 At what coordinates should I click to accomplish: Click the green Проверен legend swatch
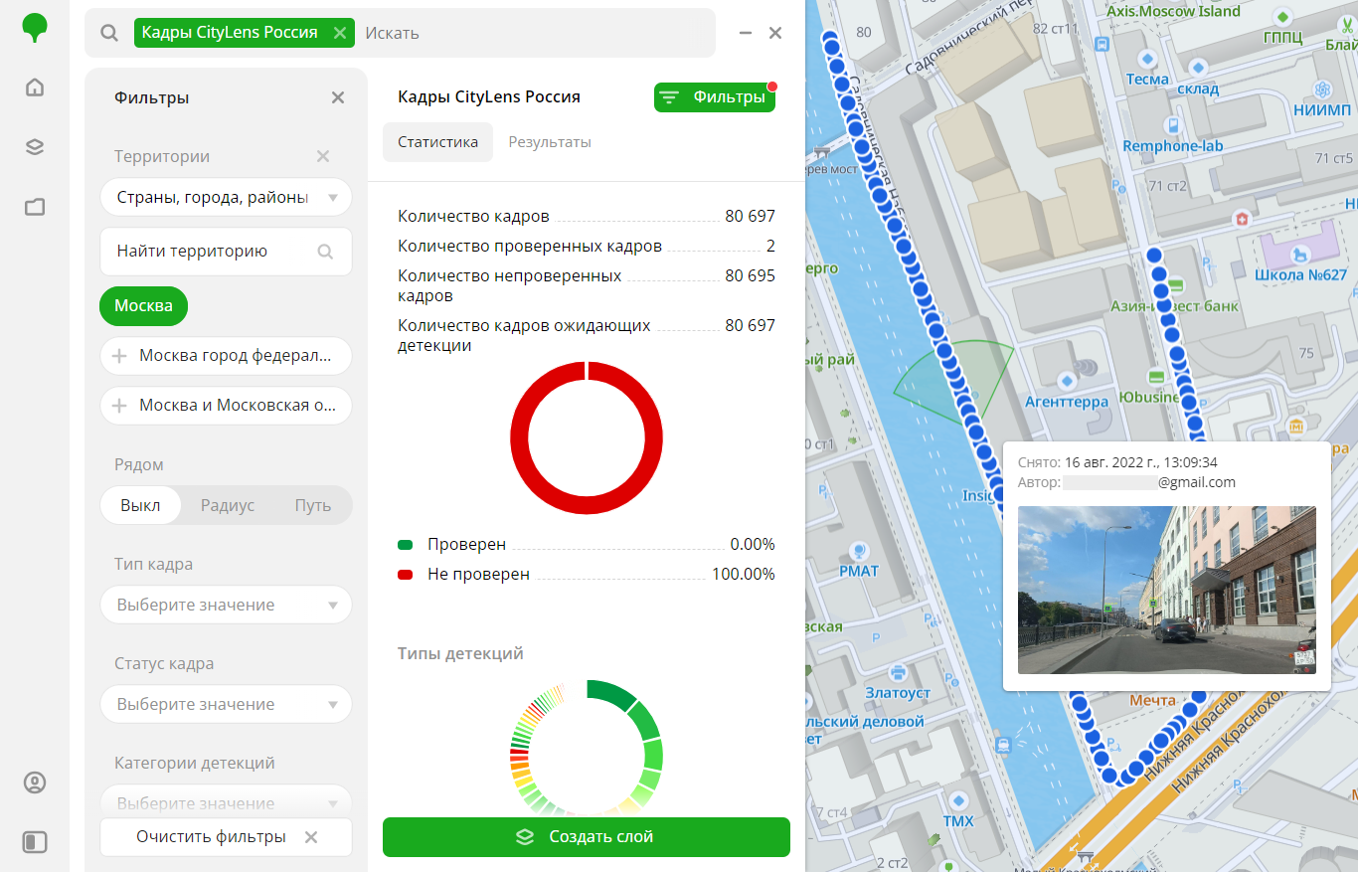pyautogui.click(x=405, y=545)
